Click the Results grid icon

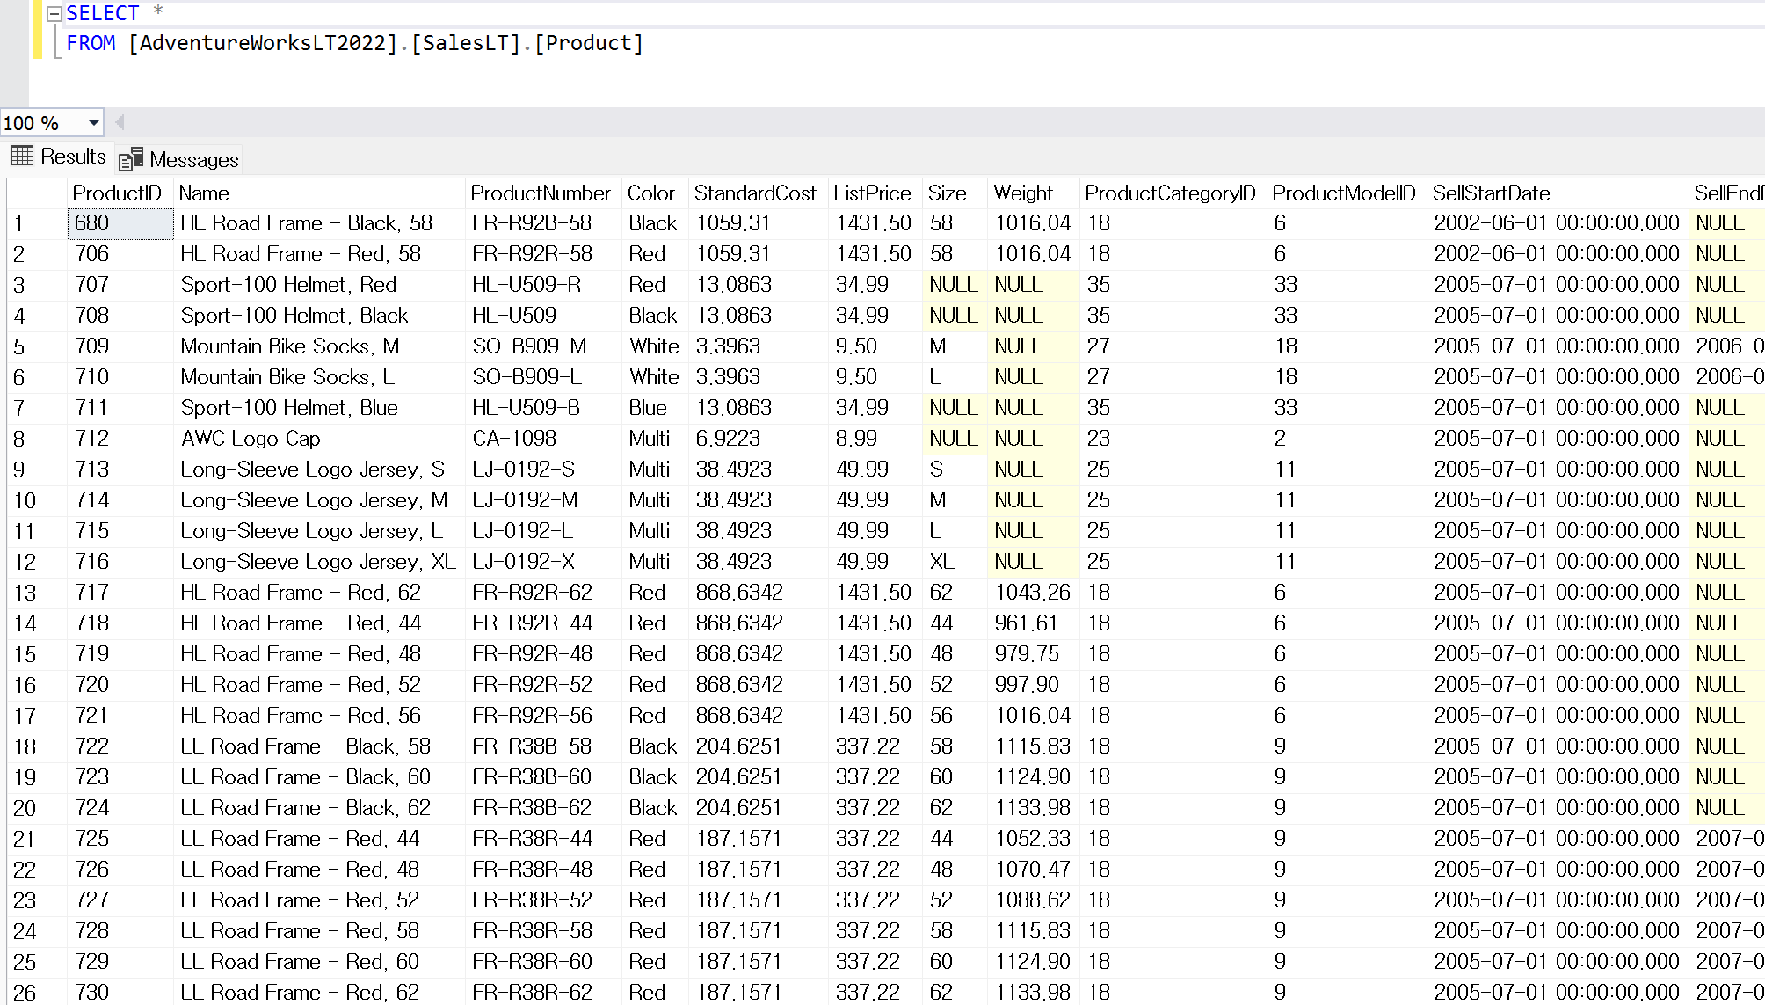coord(23,157)
